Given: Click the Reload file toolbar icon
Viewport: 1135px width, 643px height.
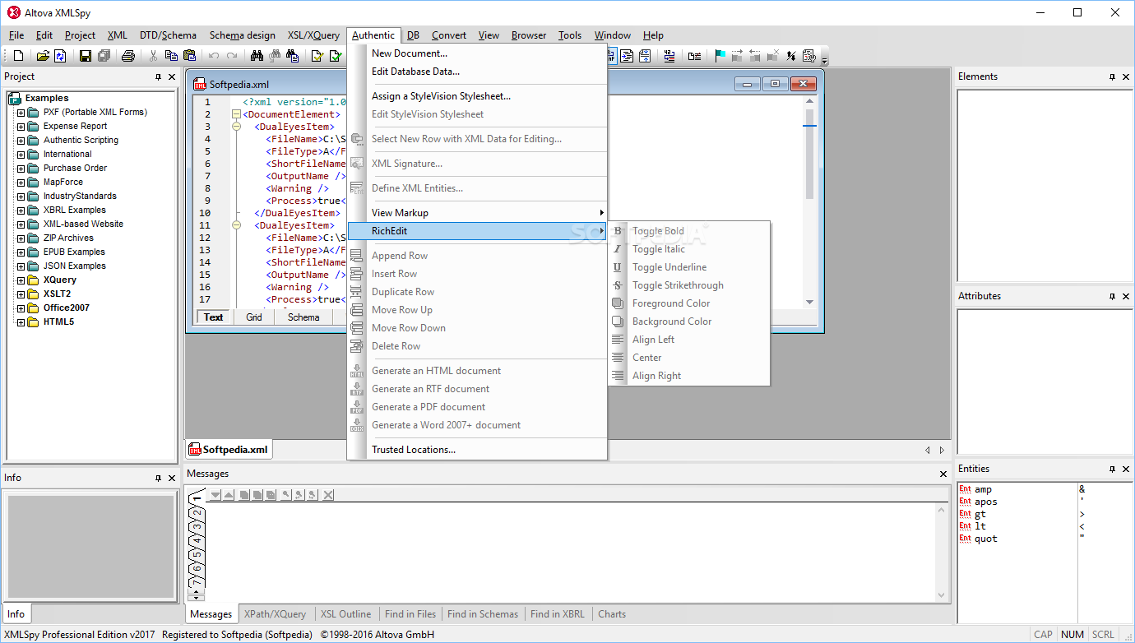Looking at the screenshot, I should 60,56.
